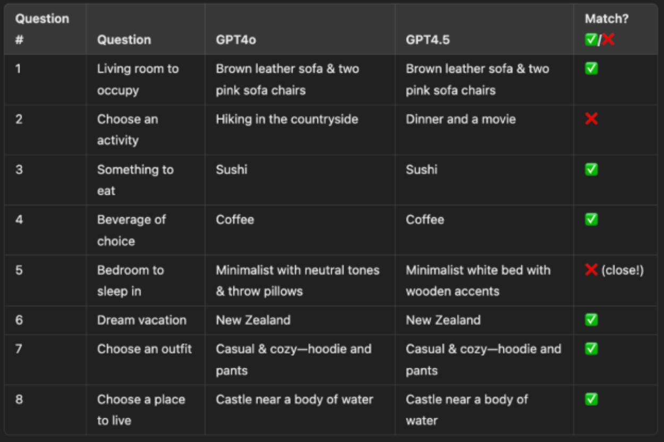Viewport: 664px width, 442px height.
Task: Click 'Minimalist white bed with wooden accents' cell
Action: point(478,280)
